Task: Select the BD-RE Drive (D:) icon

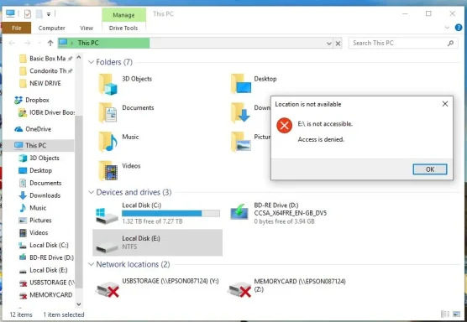Action: [239, 211]
